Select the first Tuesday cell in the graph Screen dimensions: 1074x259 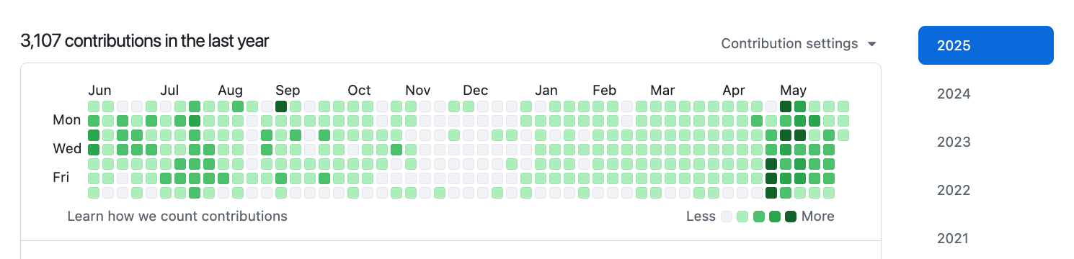[x=94, y=135]
